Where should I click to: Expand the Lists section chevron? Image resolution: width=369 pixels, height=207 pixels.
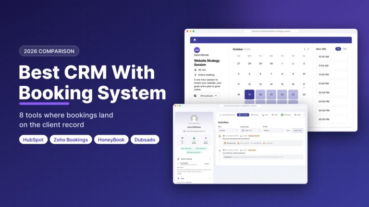point(210,179)
